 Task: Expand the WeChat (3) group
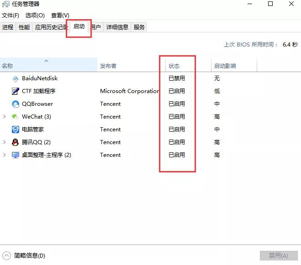click(x=5, y=117)
